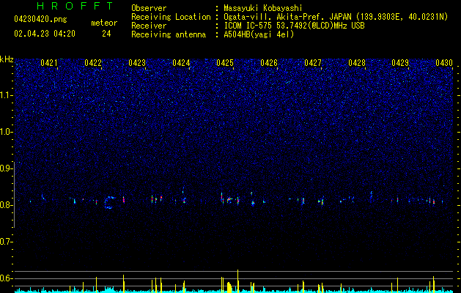The height and width of the screenshot is (293, 461).
Task: Click the 0421 time marker
Action: [x=49, y=63]
